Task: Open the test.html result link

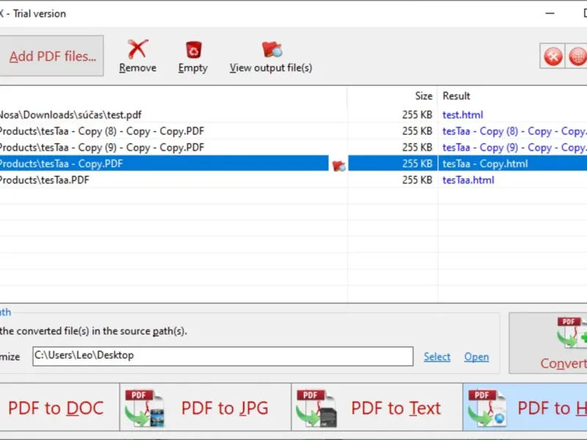Action: (x=463, y=115)
